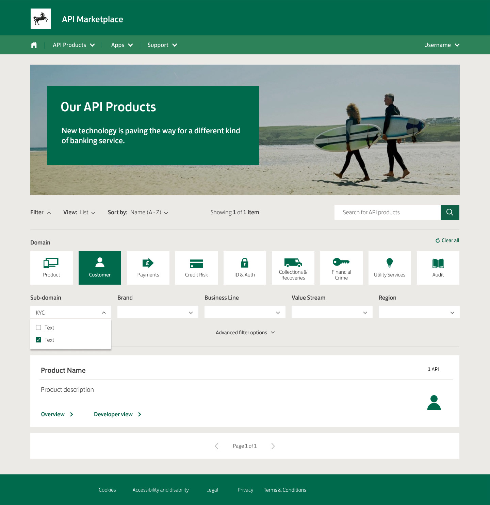
Task: Collapse the Filter panel
Action: tap(40, 212)
